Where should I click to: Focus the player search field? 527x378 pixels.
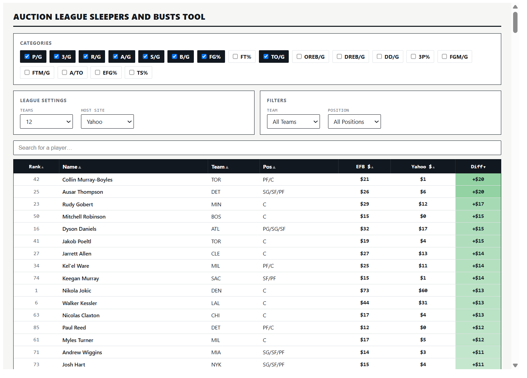pos(257,148)
